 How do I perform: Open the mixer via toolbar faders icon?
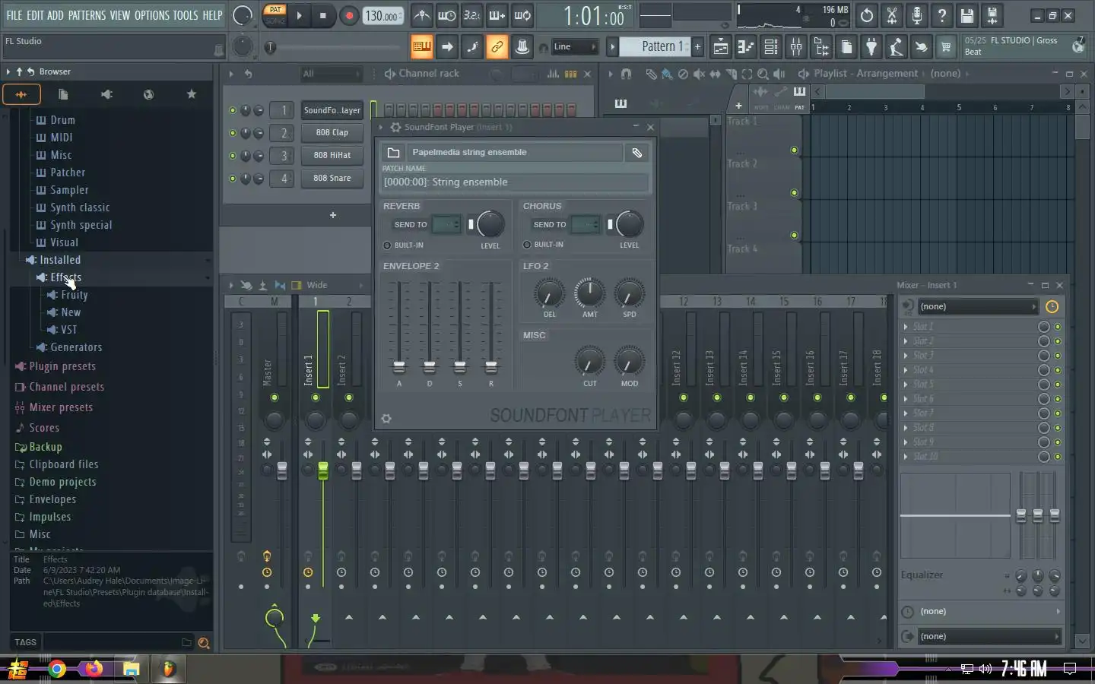point(795,47)
